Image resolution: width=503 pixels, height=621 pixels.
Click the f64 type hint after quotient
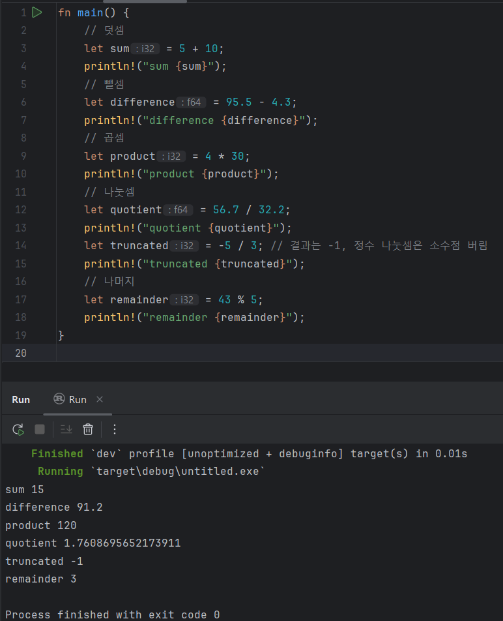[178, 210]
